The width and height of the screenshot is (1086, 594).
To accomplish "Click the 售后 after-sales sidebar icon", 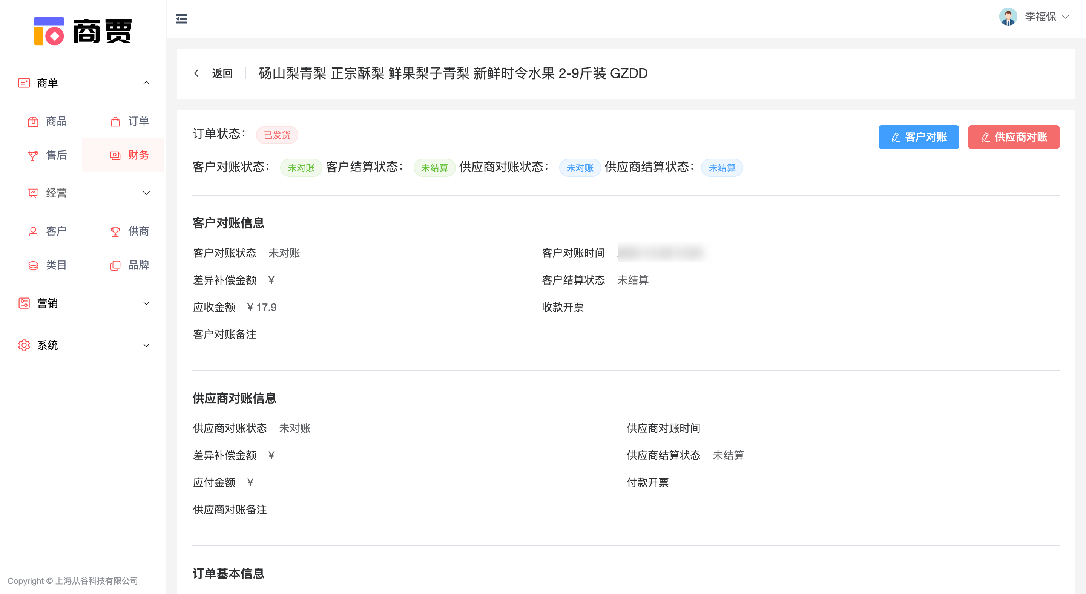I will click(33, 155).
